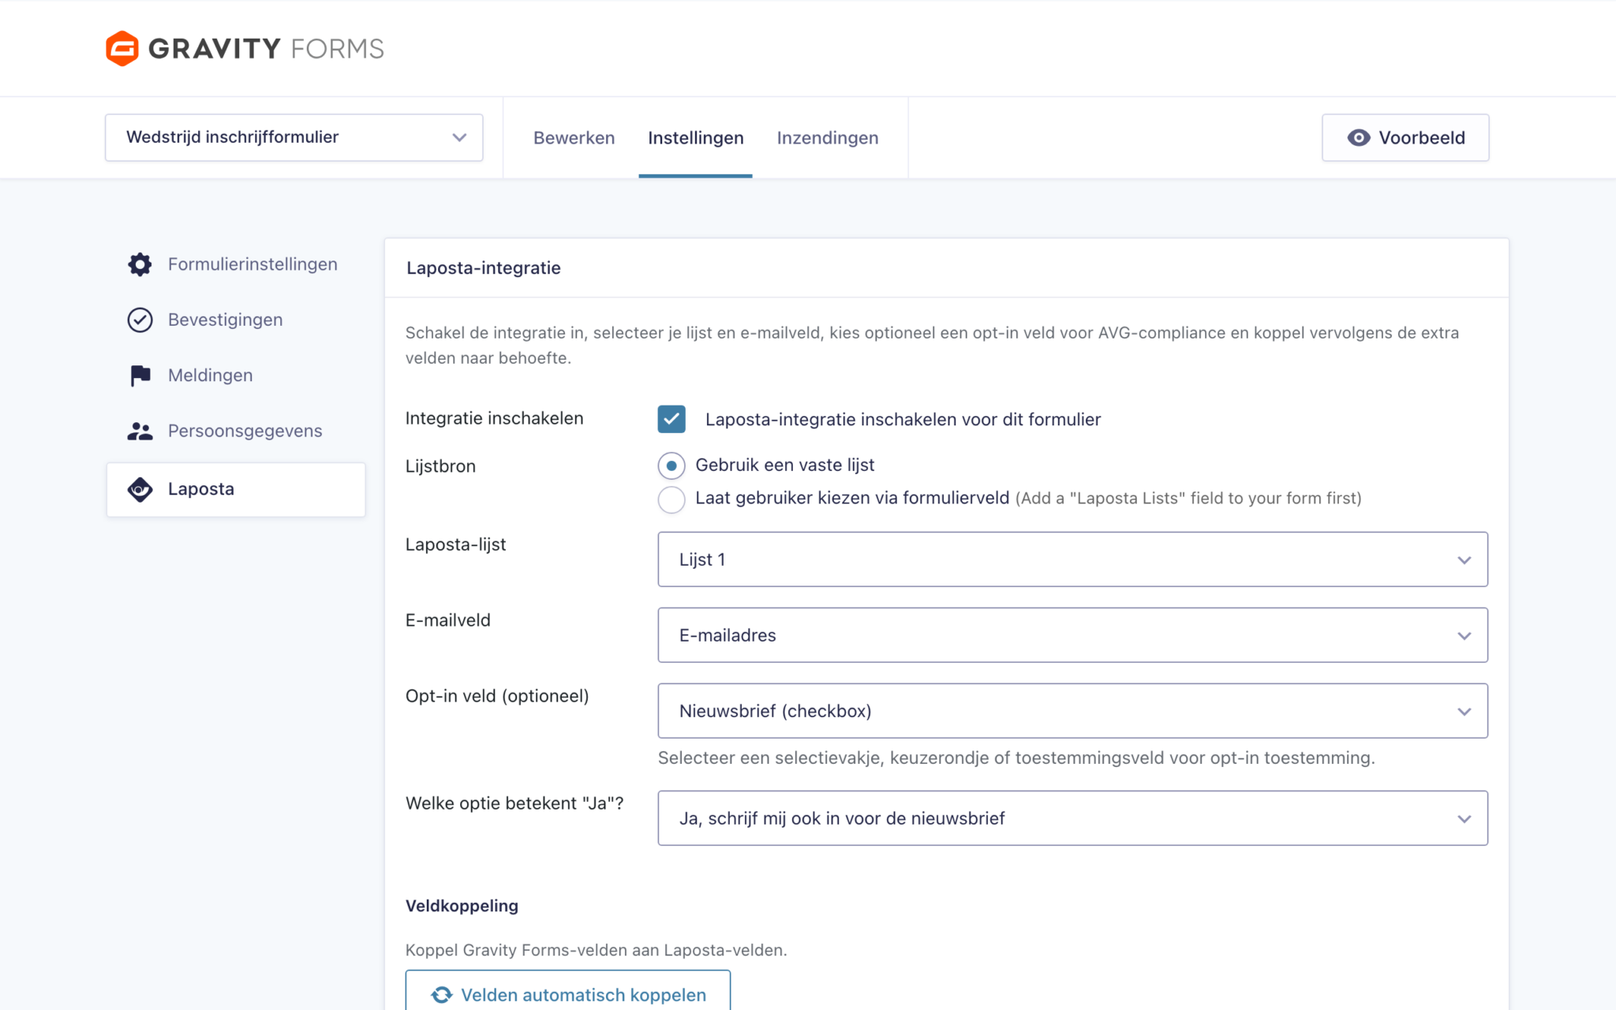Click the 'Laposta-integratie' panel heading
Screen dimensions: 1616x1010
pyautogui.click(x=484, y=268)
